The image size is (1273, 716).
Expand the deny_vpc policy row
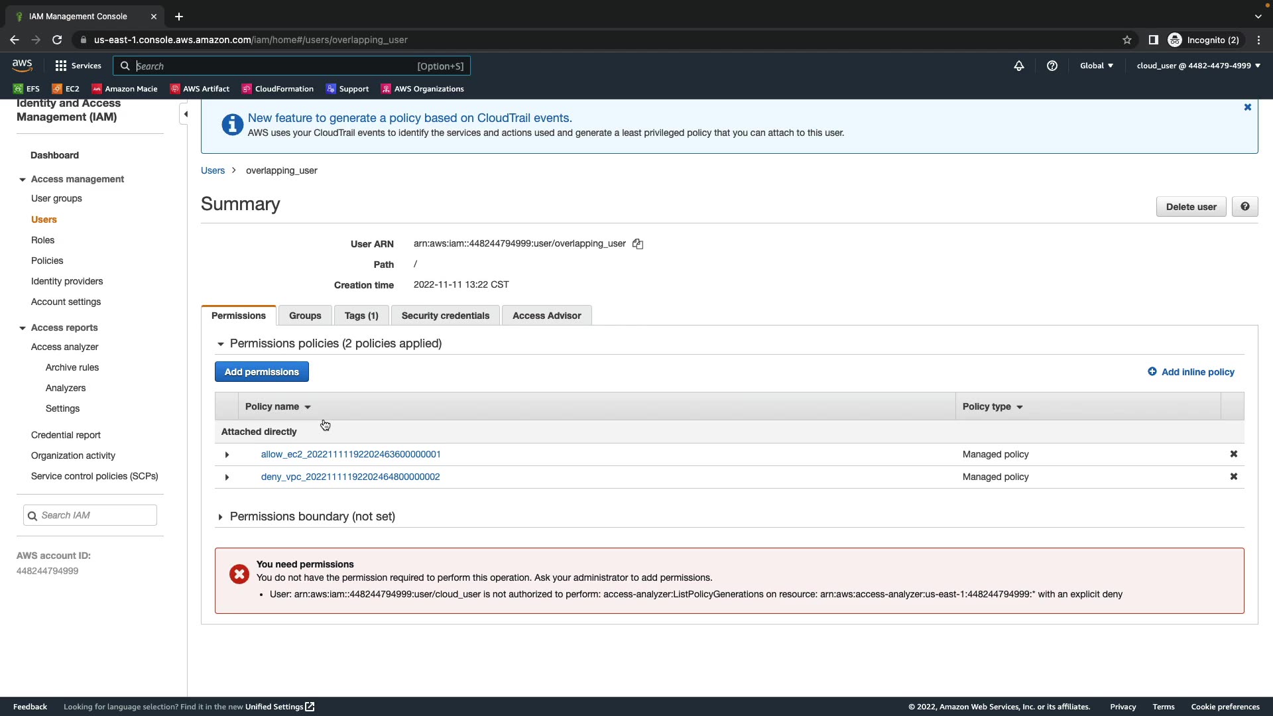click(227, 477)
